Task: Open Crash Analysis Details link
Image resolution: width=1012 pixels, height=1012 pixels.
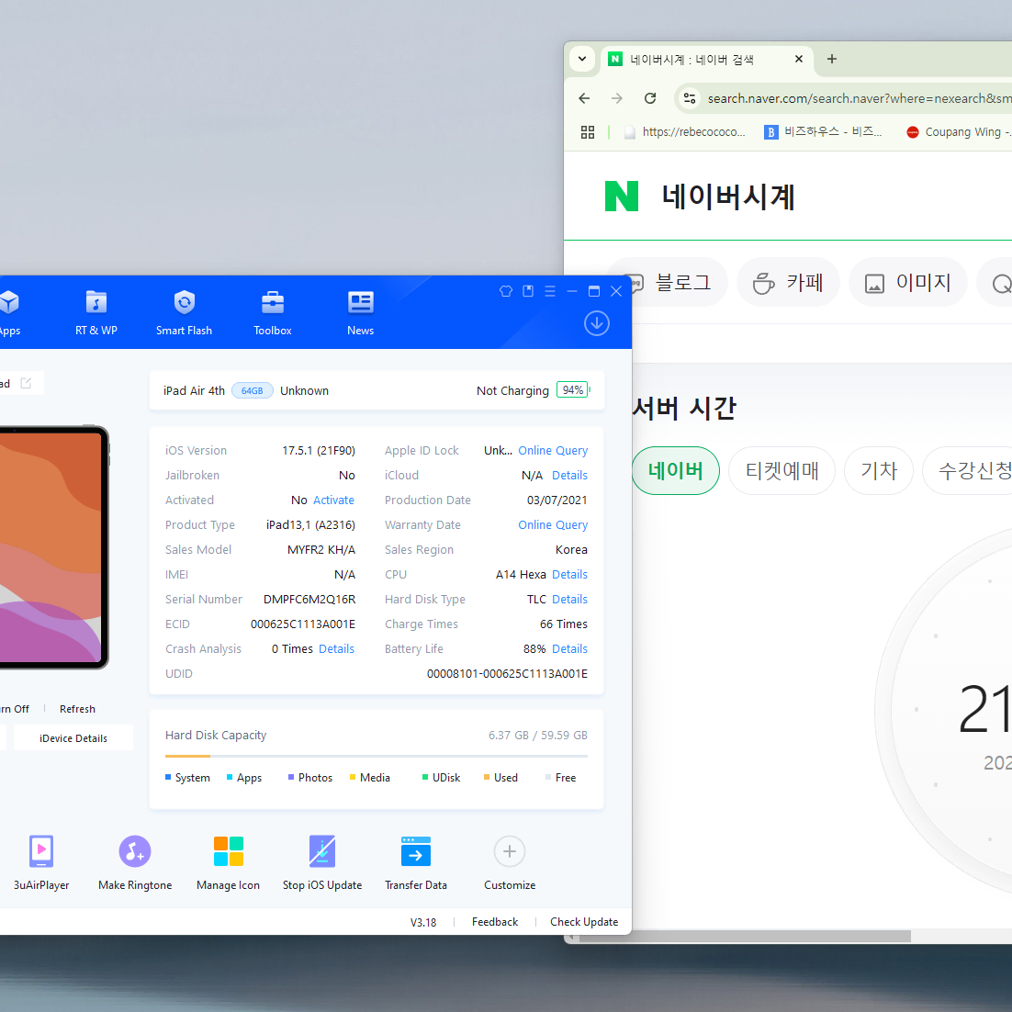Action: (336, 648)
